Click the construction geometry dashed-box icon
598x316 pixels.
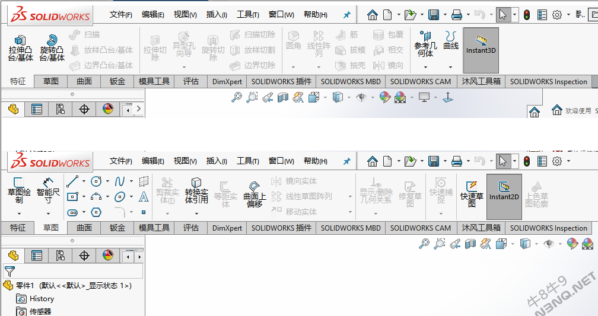tap(144, 181)
